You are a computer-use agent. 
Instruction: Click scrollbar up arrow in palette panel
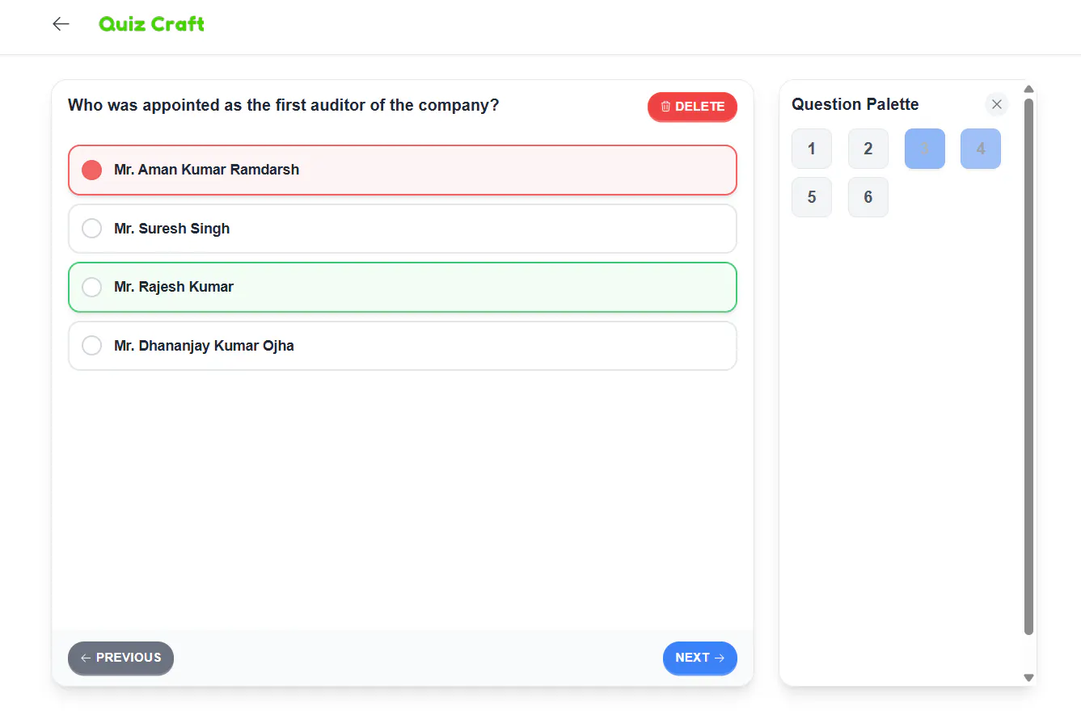pyautogui.click(x=1028, y=89)
